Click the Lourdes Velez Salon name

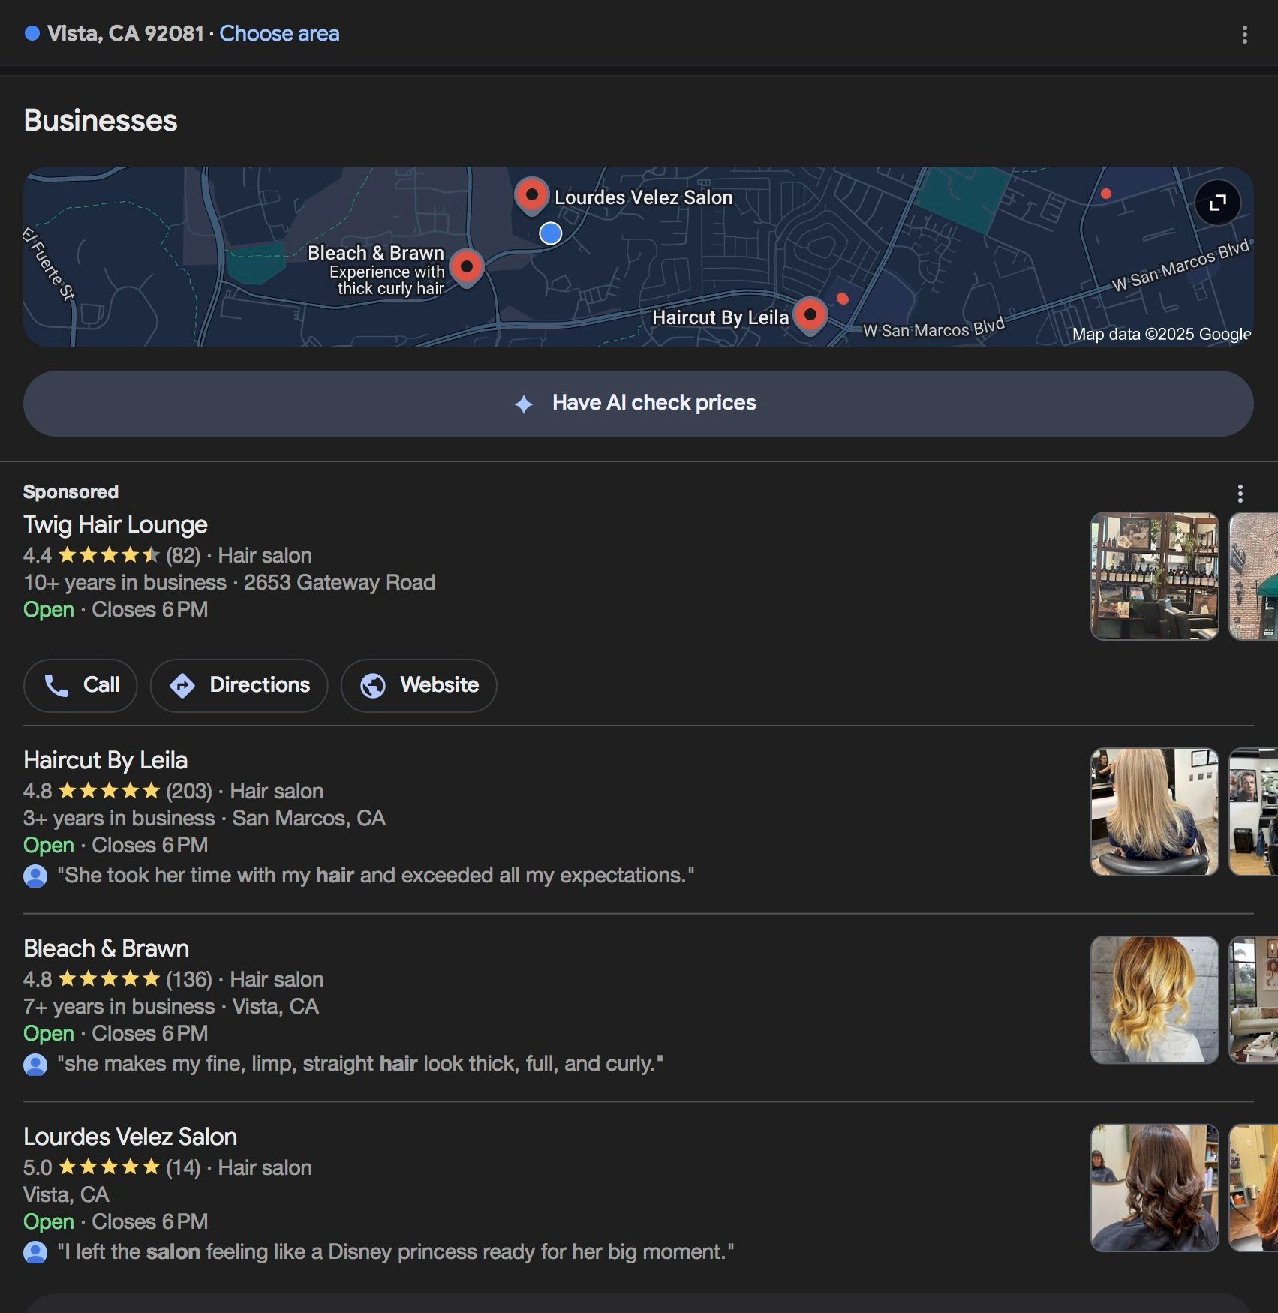point(130,1137)
